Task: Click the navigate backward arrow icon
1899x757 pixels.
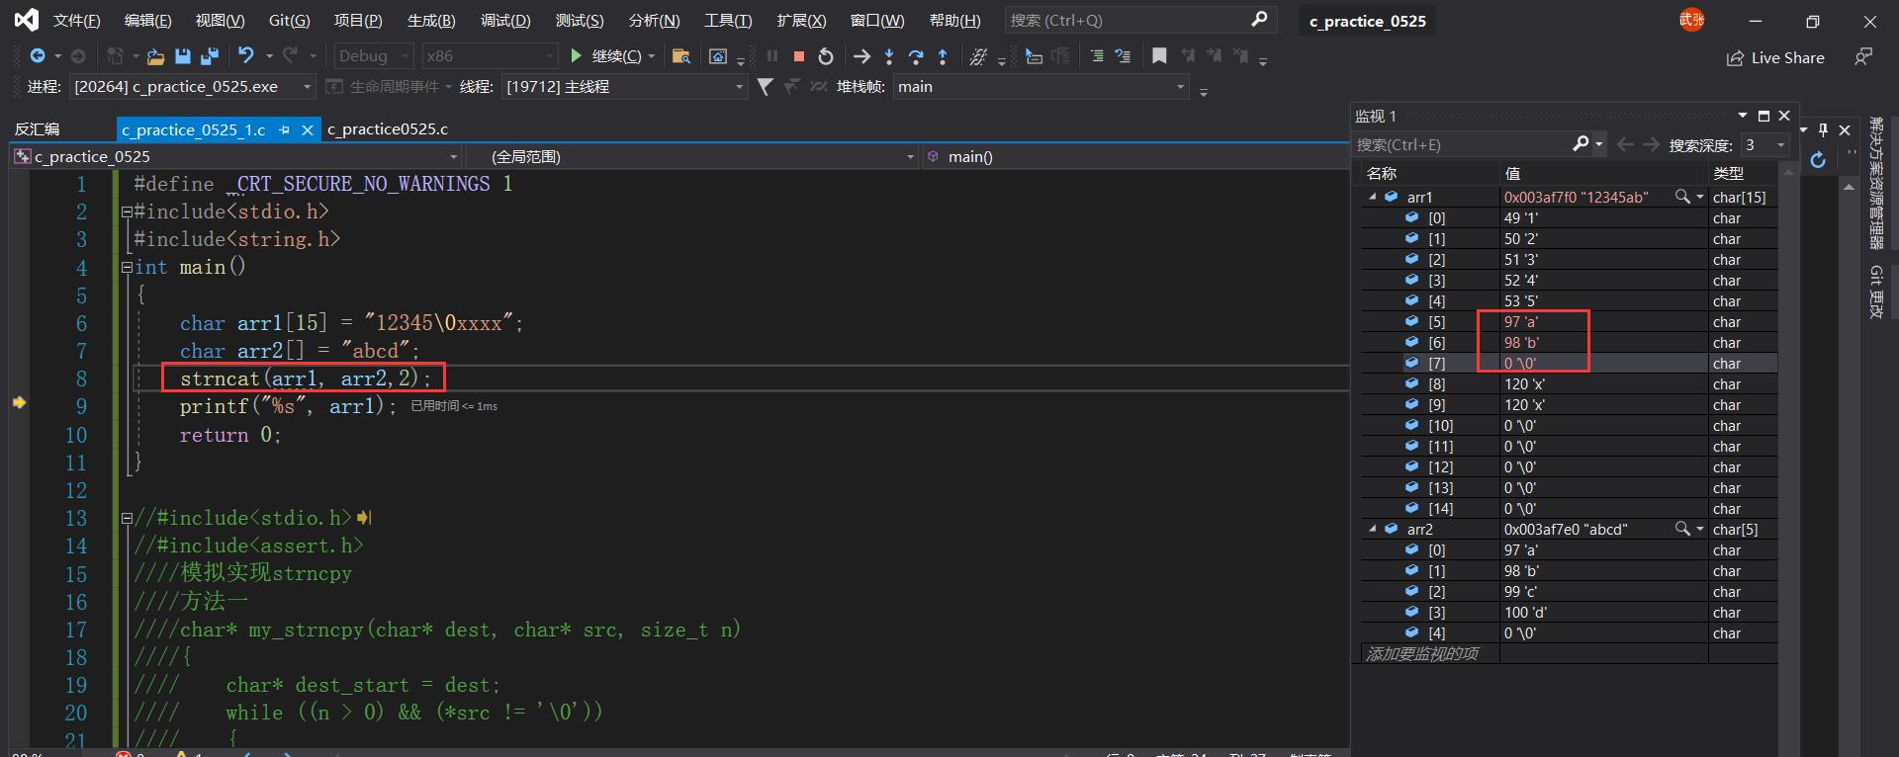Action: [x=38, y=56]
